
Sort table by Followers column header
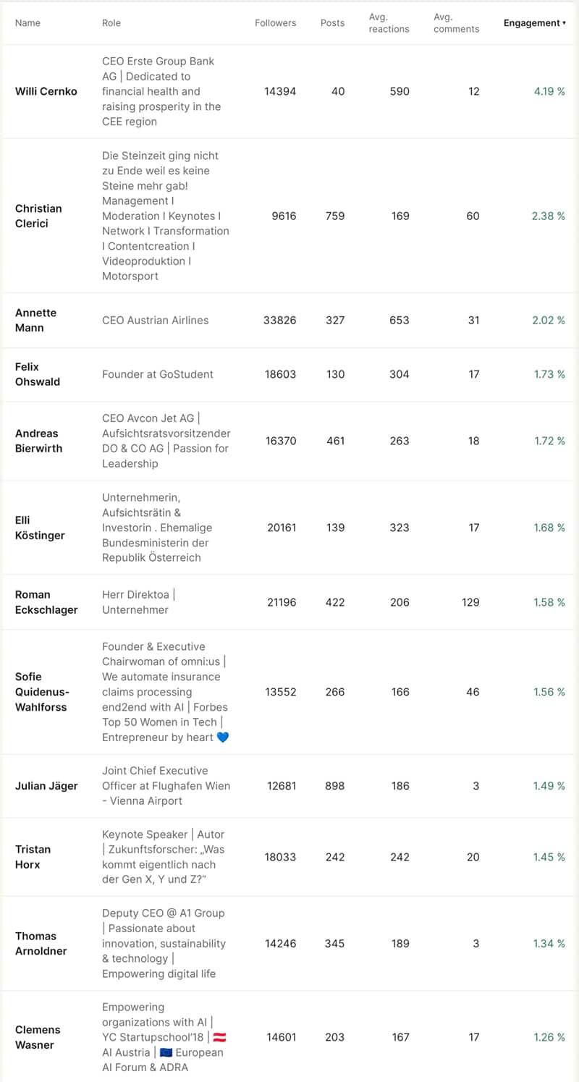click(x=275, y=23)
